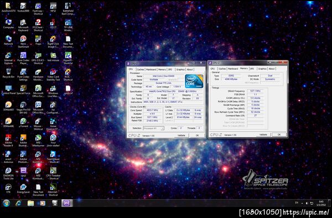Open Windows Live Messenger desktop icon
Screen dimensions: 332x218
click(53, 91)
